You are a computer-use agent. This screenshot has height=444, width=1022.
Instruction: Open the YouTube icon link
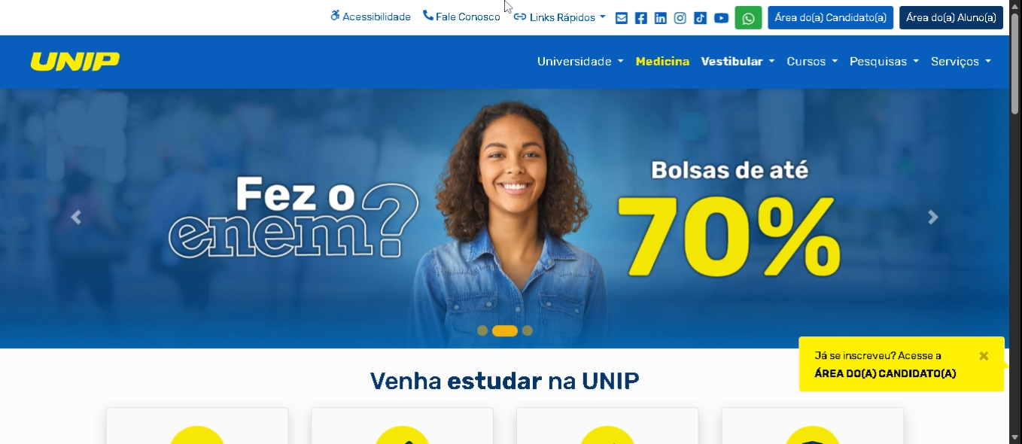pyautogui.click(x=721, y=18)
